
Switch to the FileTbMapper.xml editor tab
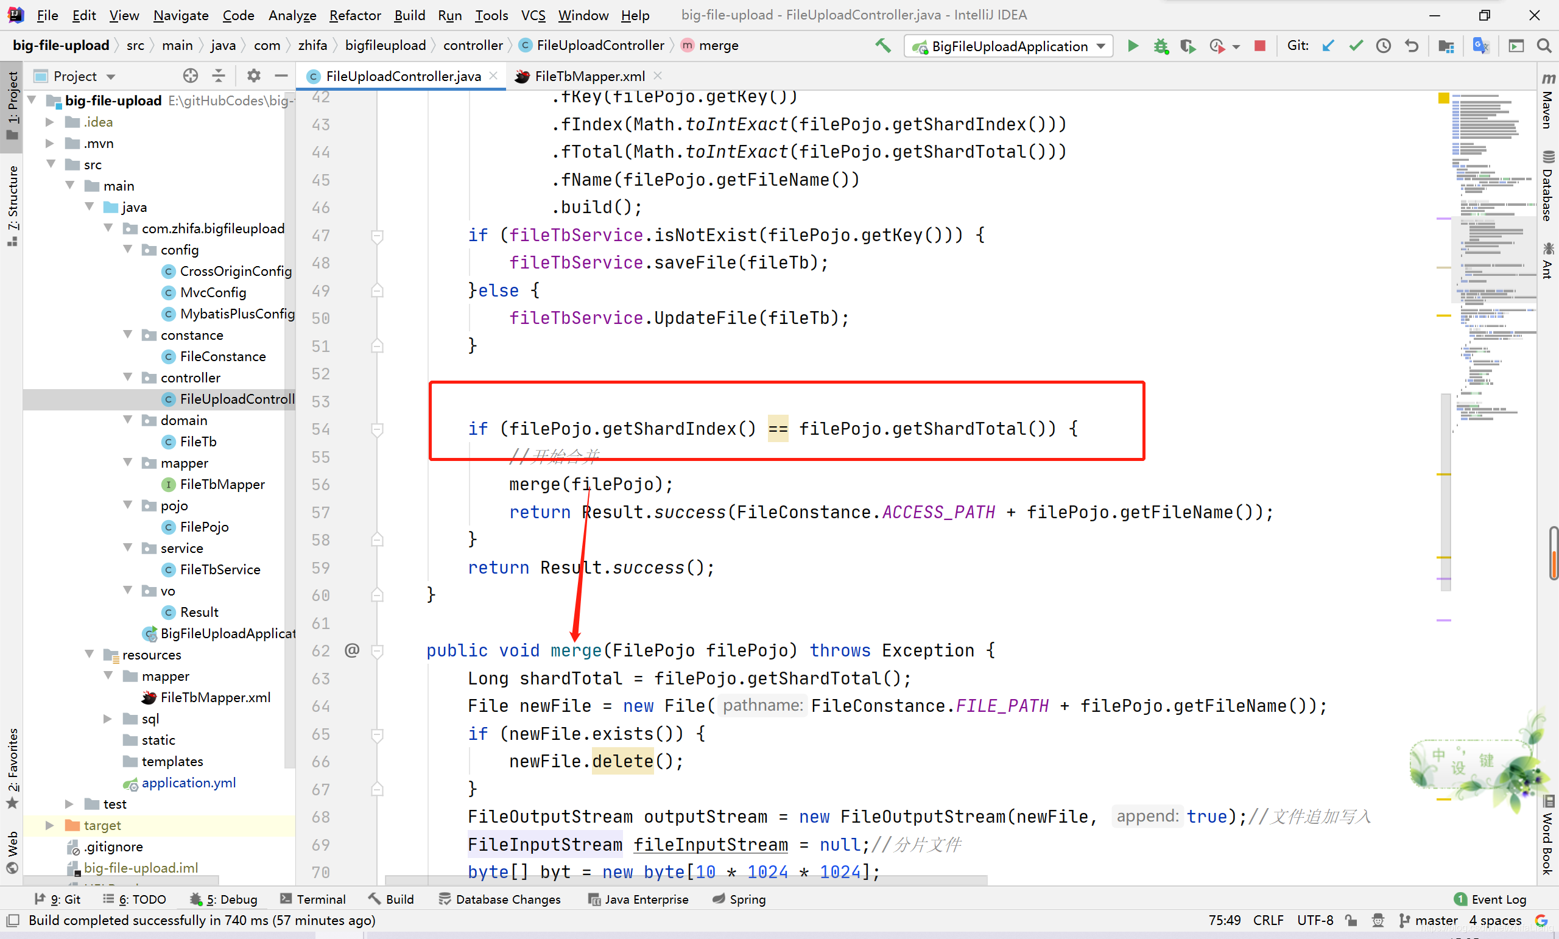coord(589,76)
